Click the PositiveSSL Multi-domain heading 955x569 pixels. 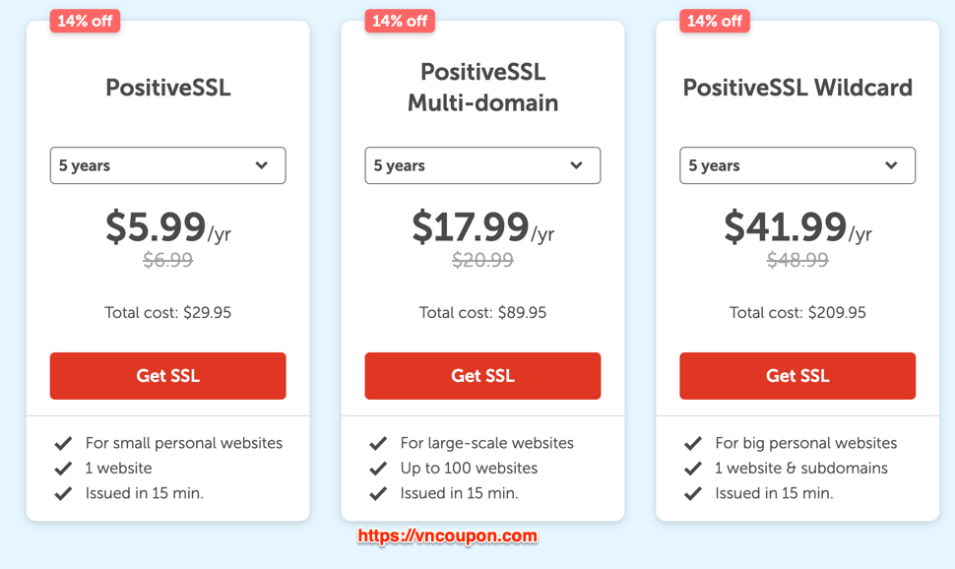[483, 87]
